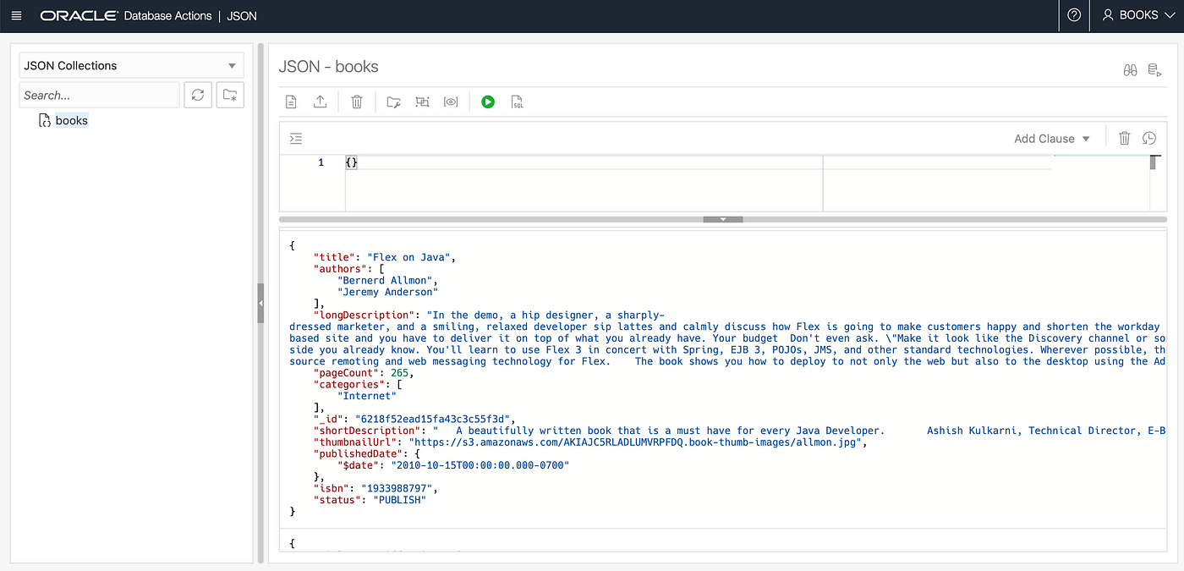The width and height of the screenshot is (1184, 571).
Task: Run the query with green play button
Action: coord(488,102)
